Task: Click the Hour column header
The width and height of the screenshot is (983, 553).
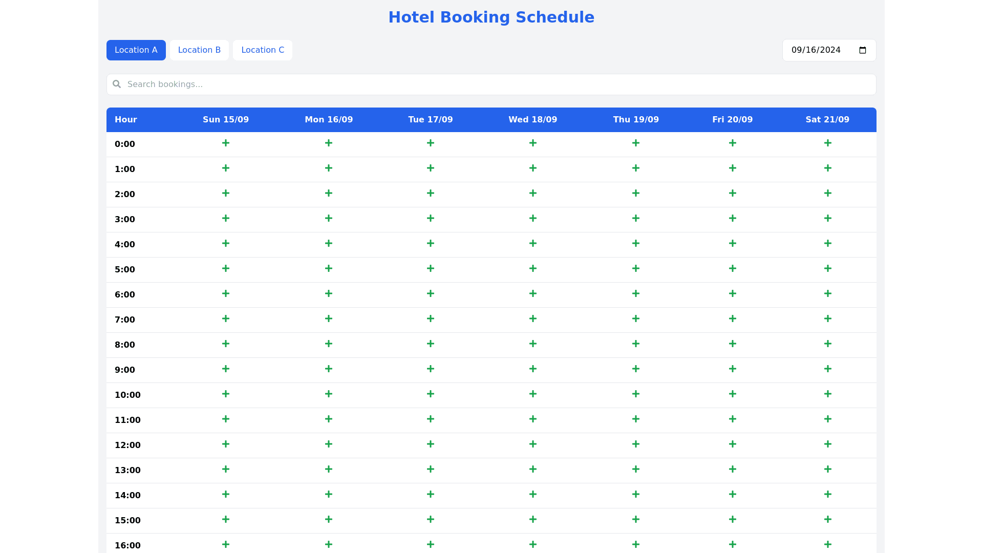Action: (x=126, y=120)
